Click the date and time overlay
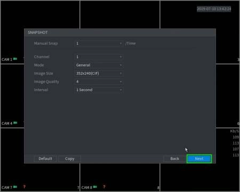The width and height of the screenshot is (240, 192). pos(214,9)
